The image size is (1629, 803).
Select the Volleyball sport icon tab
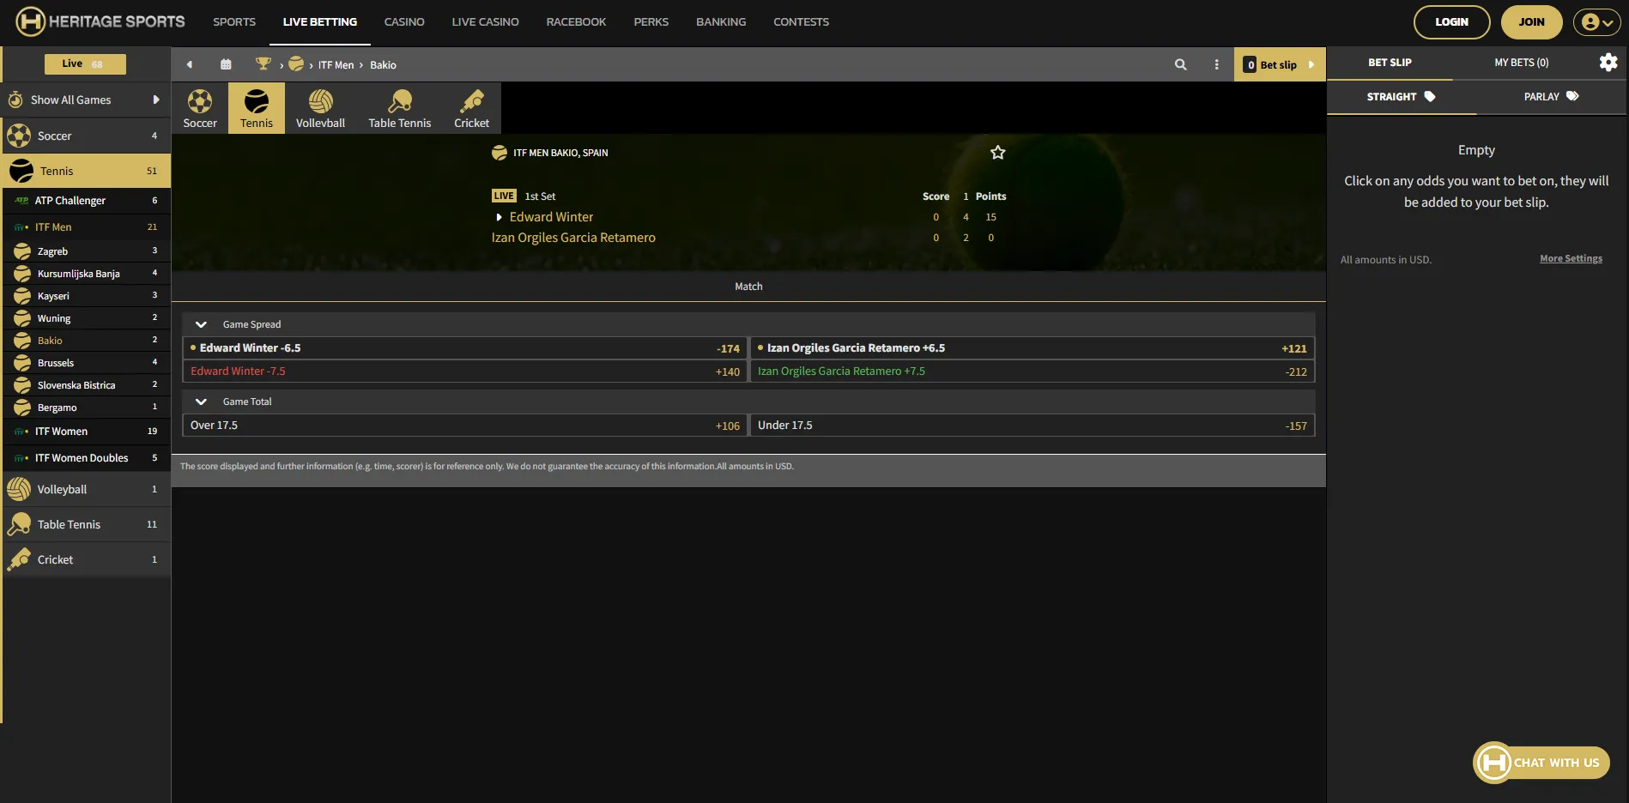(320, 108)
